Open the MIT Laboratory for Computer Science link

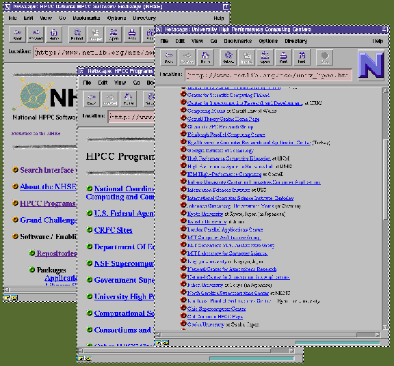227,253
